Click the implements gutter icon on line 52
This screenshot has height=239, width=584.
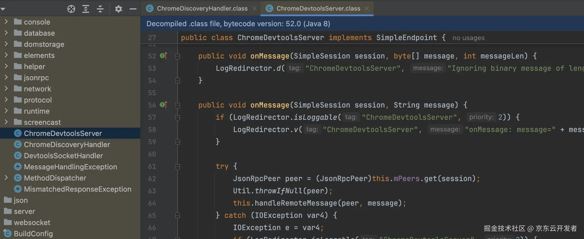pos(163,56)
